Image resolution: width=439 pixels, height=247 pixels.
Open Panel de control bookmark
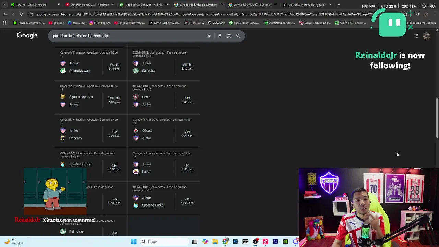(29, 23)
